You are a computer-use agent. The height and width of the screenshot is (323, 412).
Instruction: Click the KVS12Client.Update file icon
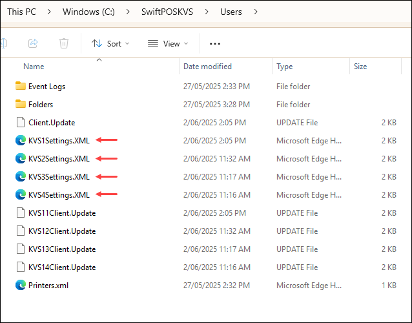tap(21, 231)
